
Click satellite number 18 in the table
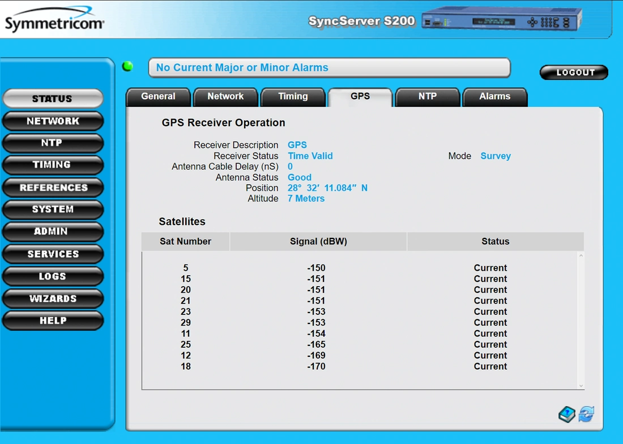pyautogui.click(x=186, y=366)
